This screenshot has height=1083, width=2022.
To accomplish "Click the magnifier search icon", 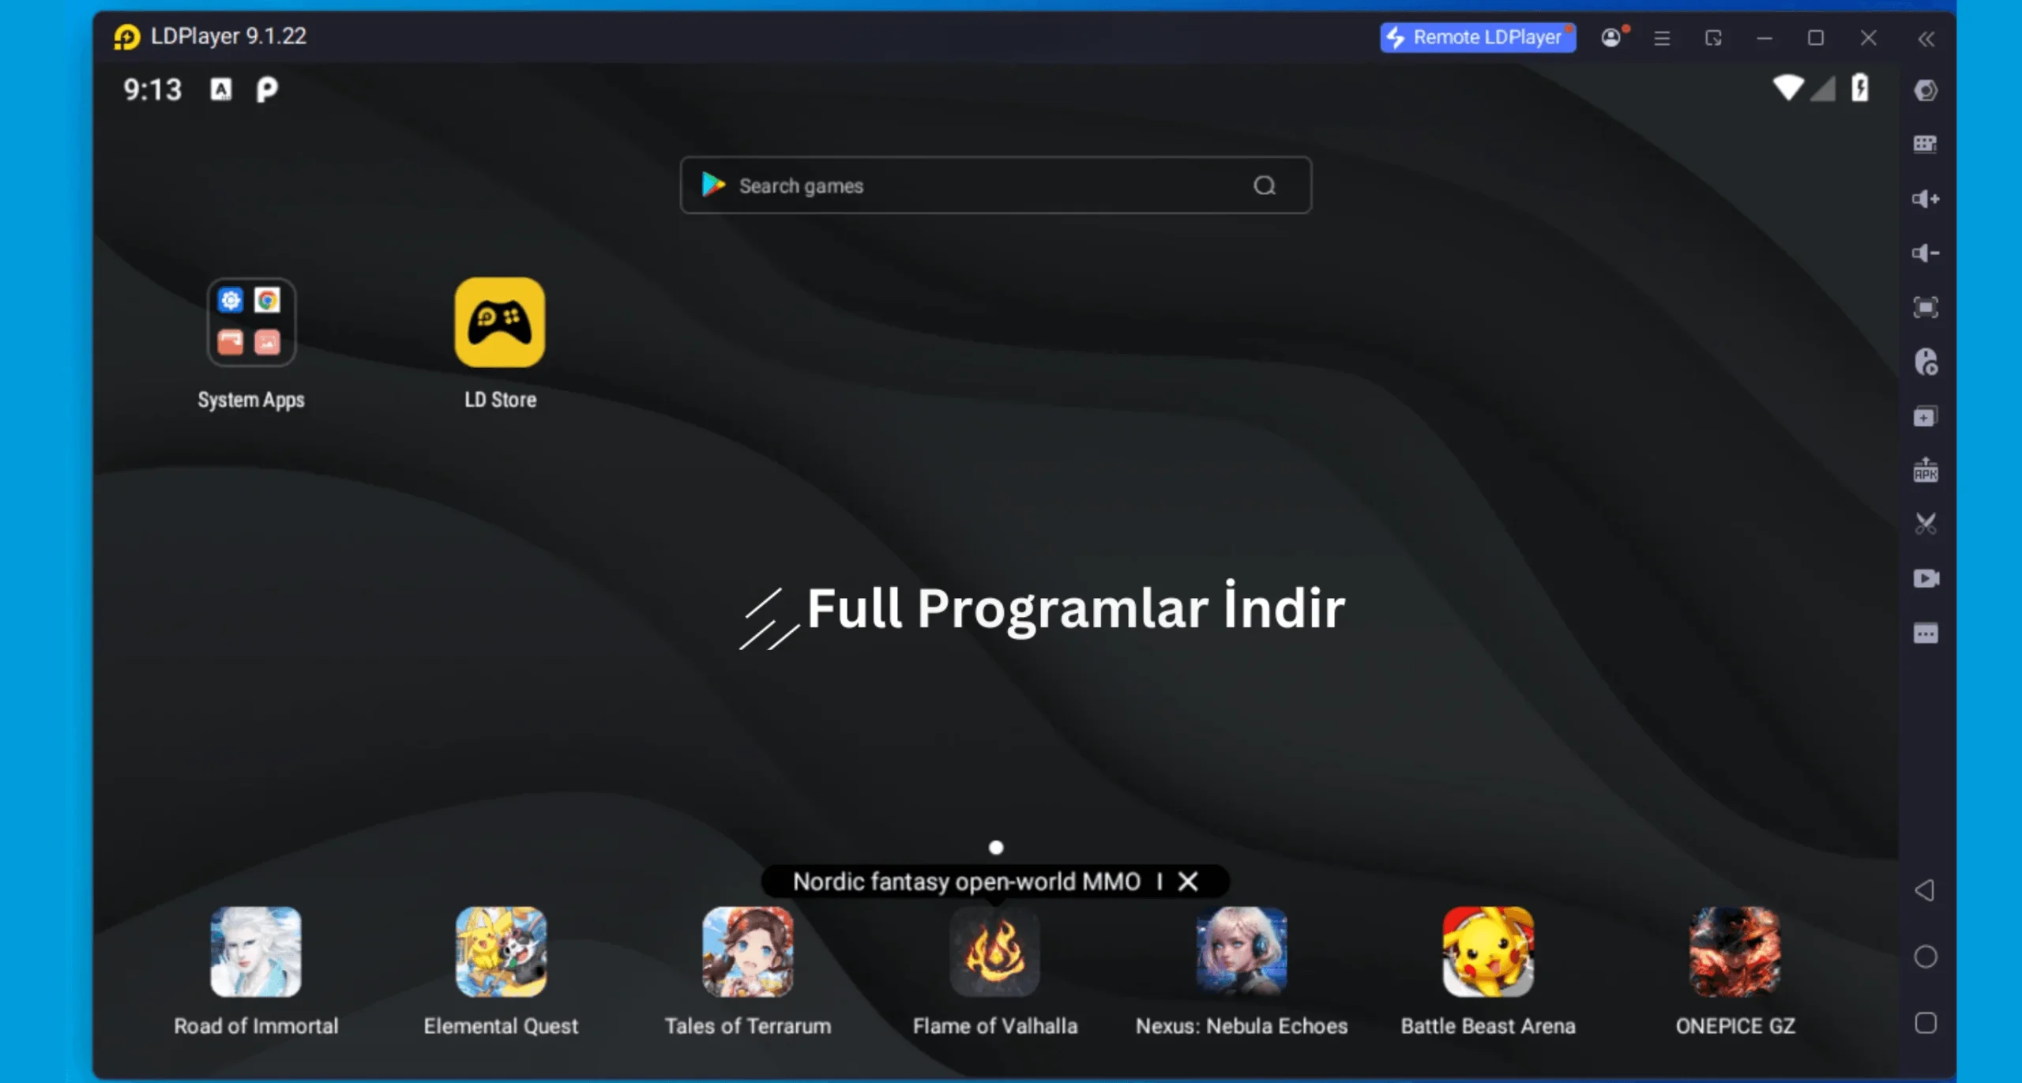I will (1265, 186).
